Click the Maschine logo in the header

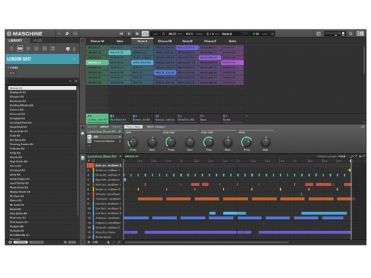point(25,33)
